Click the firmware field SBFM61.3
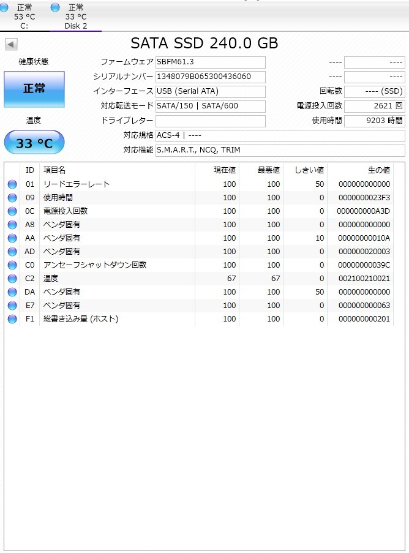The height and width of the screenshot is (553, 409). 211,62
